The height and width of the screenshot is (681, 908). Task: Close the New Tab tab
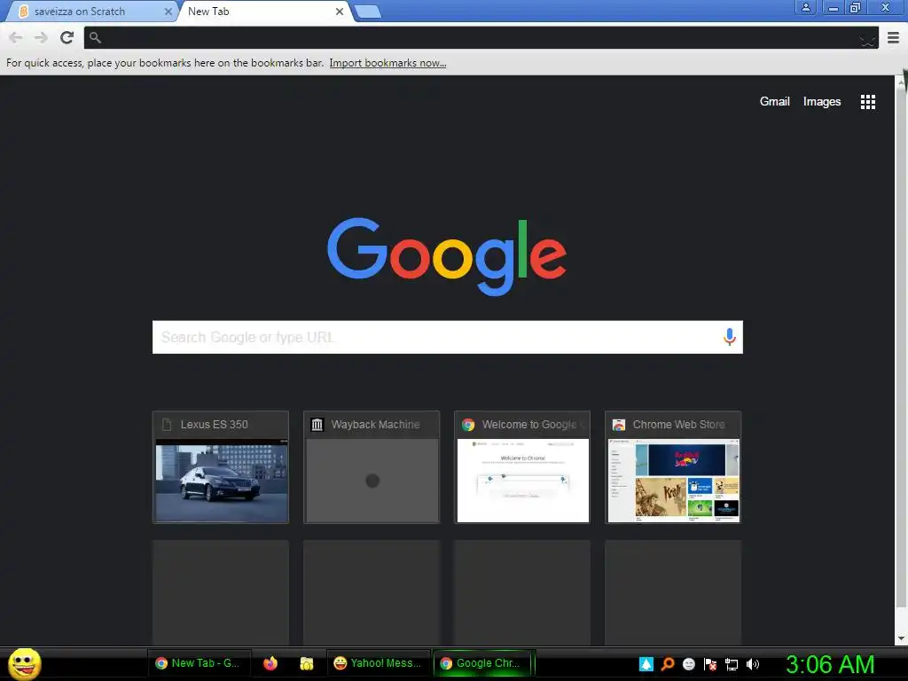(x=340, y=11)
